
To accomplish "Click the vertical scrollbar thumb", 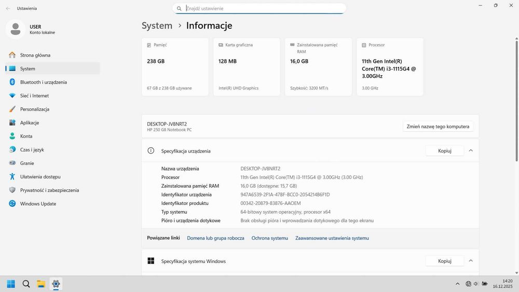I will [x=516, y=101].
